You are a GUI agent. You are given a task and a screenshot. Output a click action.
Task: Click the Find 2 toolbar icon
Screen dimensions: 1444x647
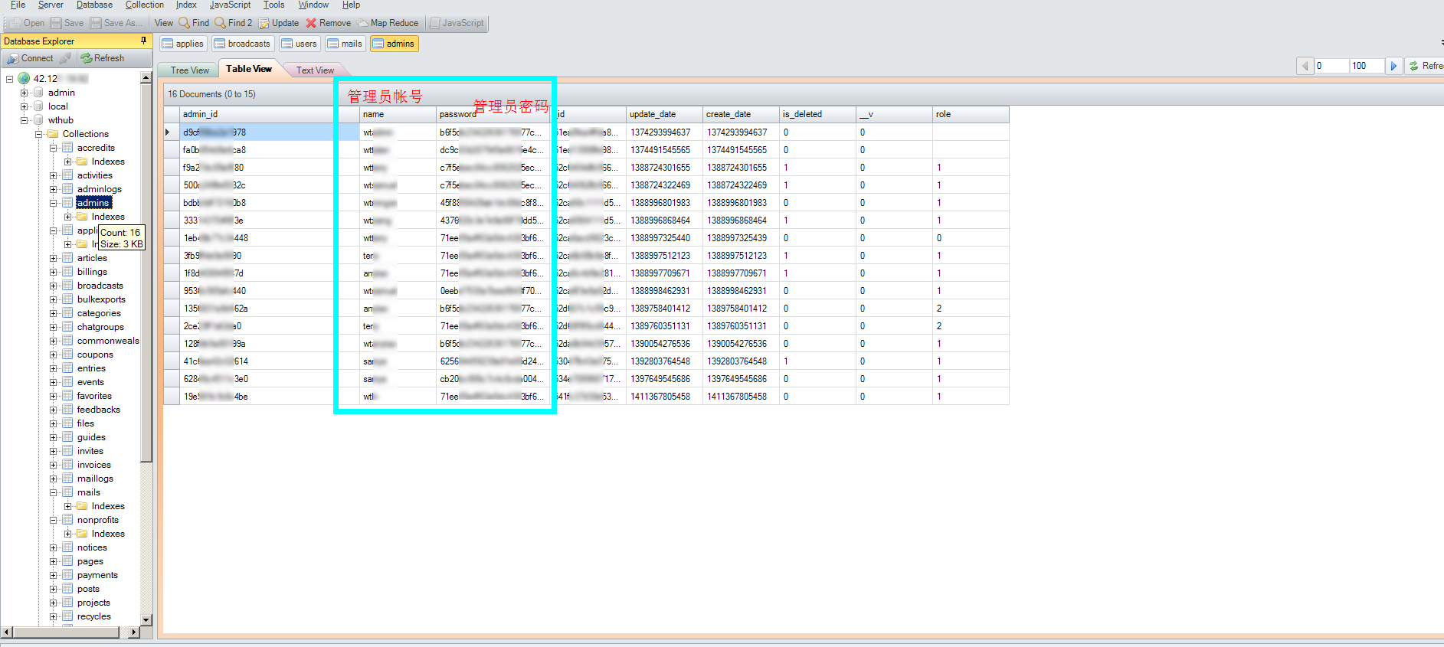(x=221, y=23)
